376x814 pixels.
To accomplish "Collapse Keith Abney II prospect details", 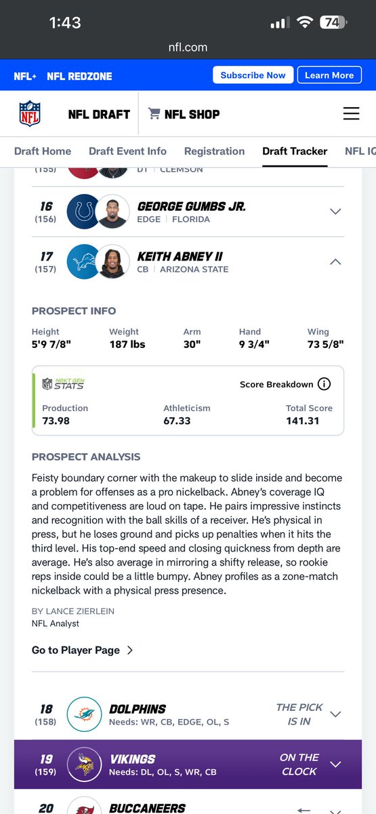I will (335, 262).
